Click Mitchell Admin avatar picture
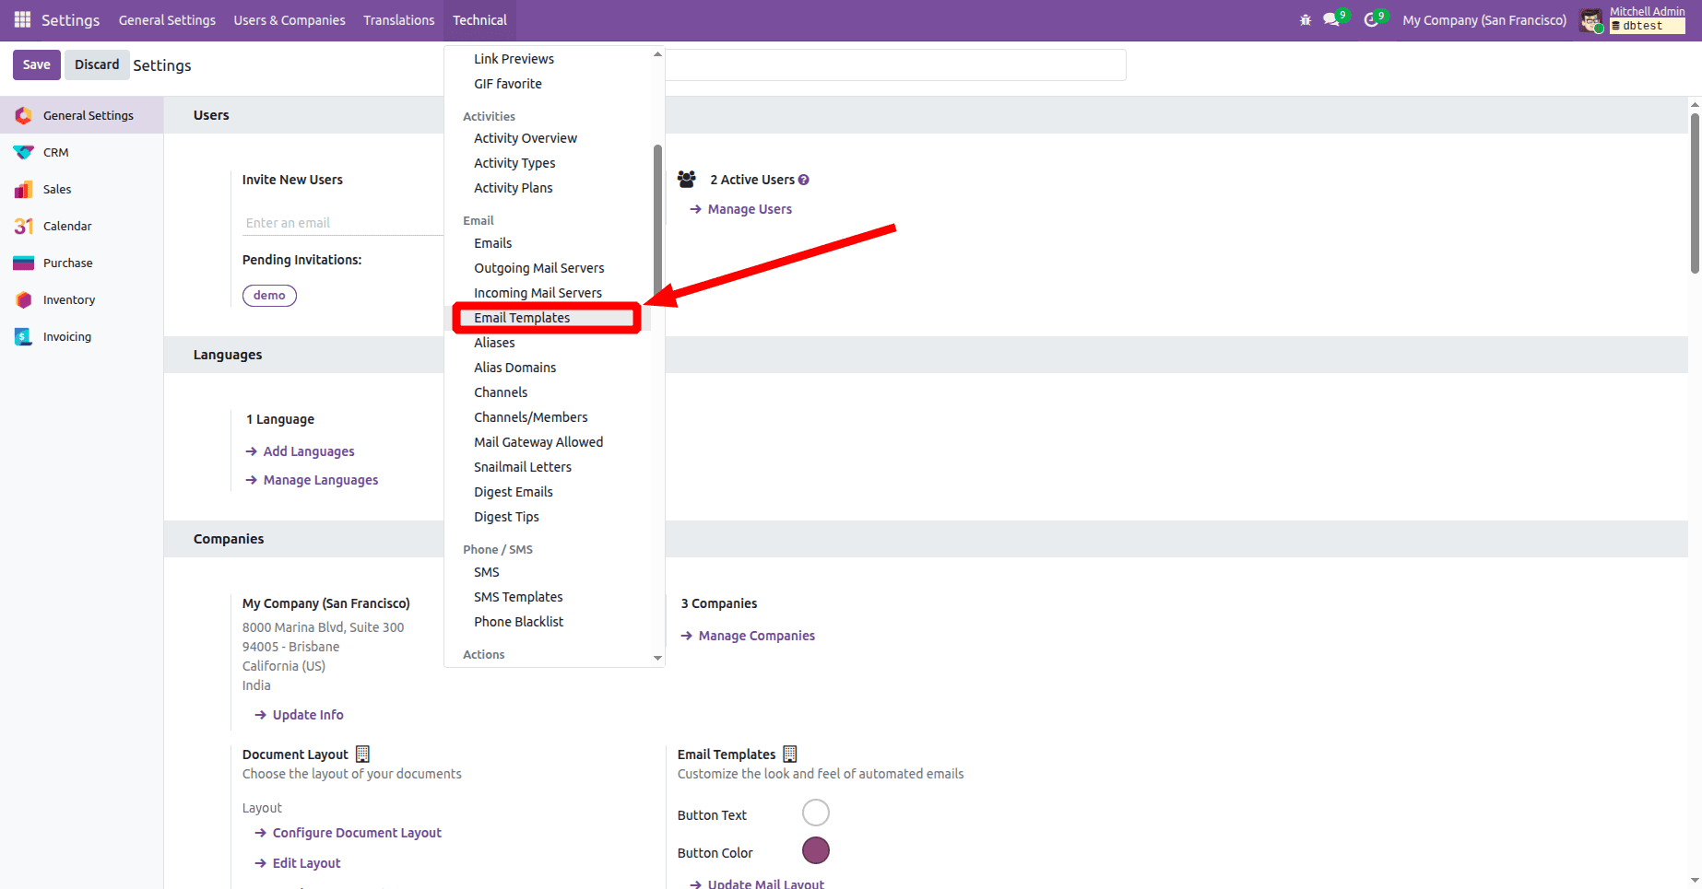The image size is (1702, 889). click(x=1590, y=20)
